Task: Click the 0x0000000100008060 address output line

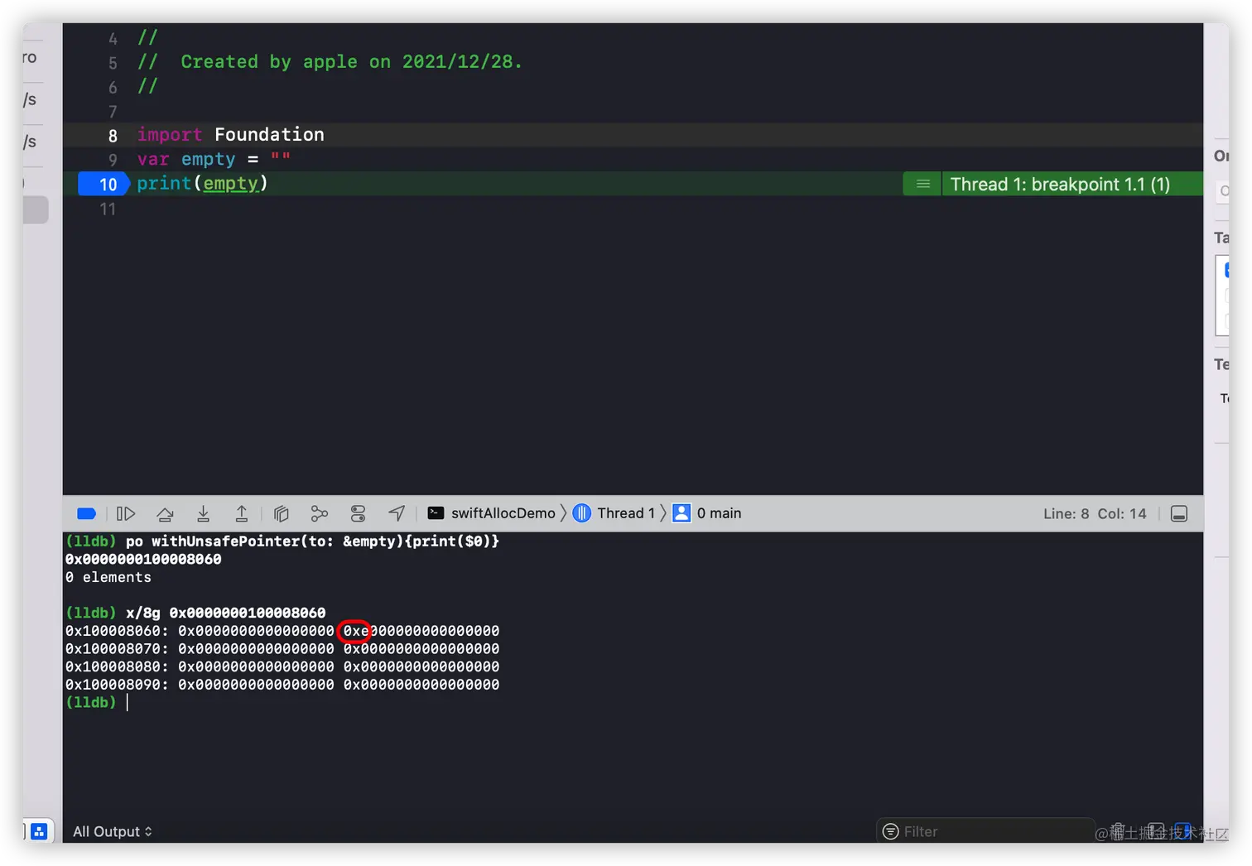Action: coord(143,559)
